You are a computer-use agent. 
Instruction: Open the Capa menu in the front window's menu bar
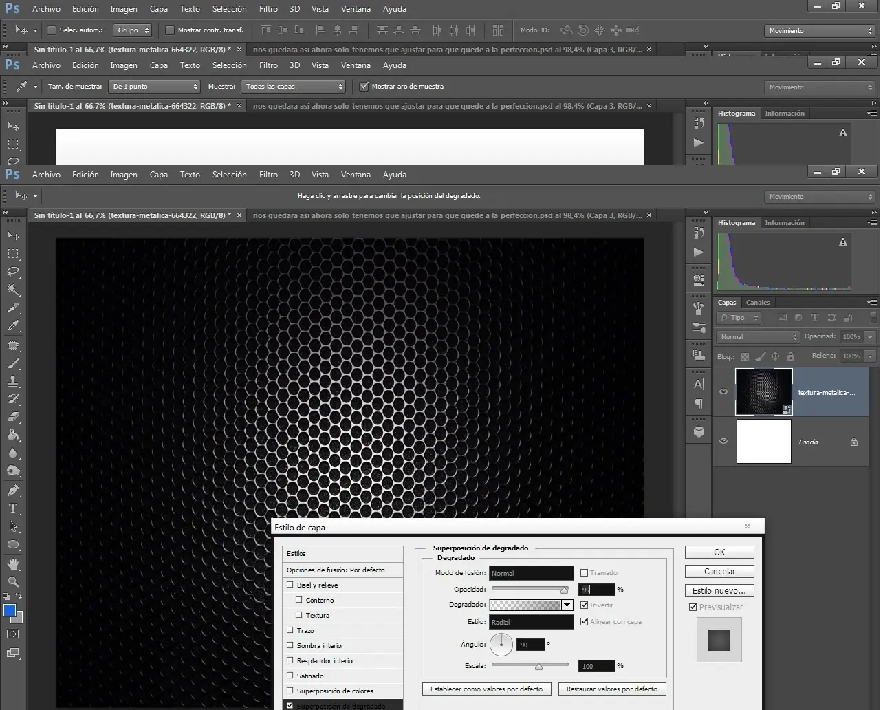tap(159, 175)
